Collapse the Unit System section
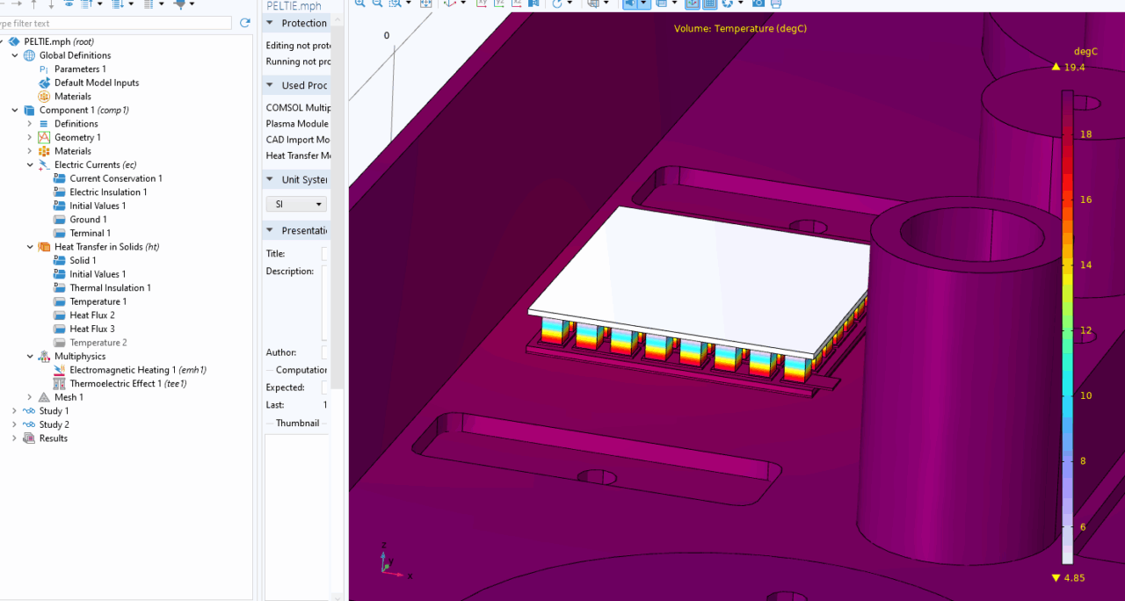 (x=270, y=179)
